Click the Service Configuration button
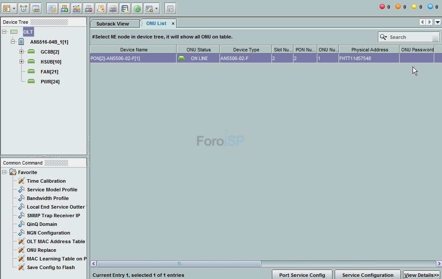The image size is (442, 279). pyautogui.click(x=368, y=275)
